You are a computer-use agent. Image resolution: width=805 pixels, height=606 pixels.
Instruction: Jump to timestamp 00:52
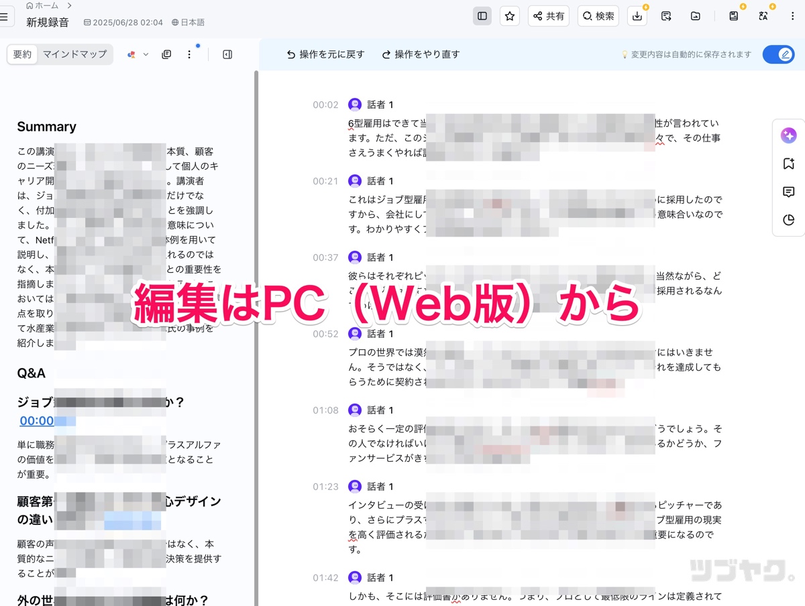325,334
